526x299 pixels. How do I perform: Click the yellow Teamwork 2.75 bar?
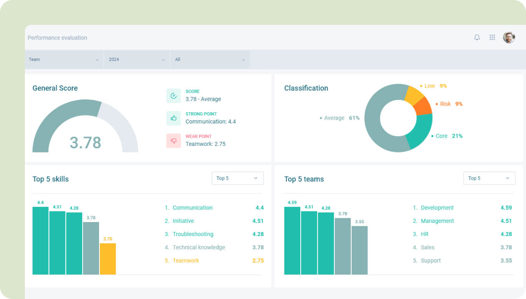point(108,259)
